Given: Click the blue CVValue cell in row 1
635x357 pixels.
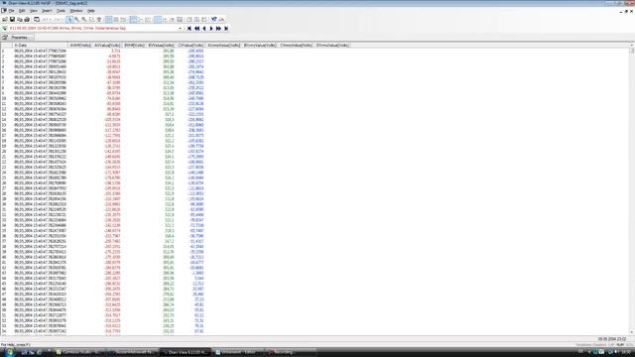Looking at the screenshot, I should click(196, 51).
